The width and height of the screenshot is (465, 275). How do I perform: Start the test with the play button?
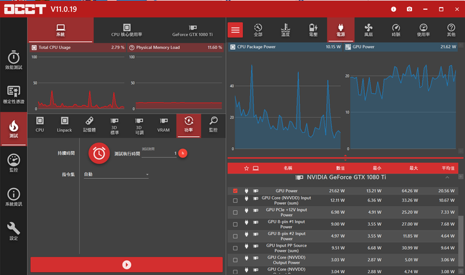tap(127, 264)
